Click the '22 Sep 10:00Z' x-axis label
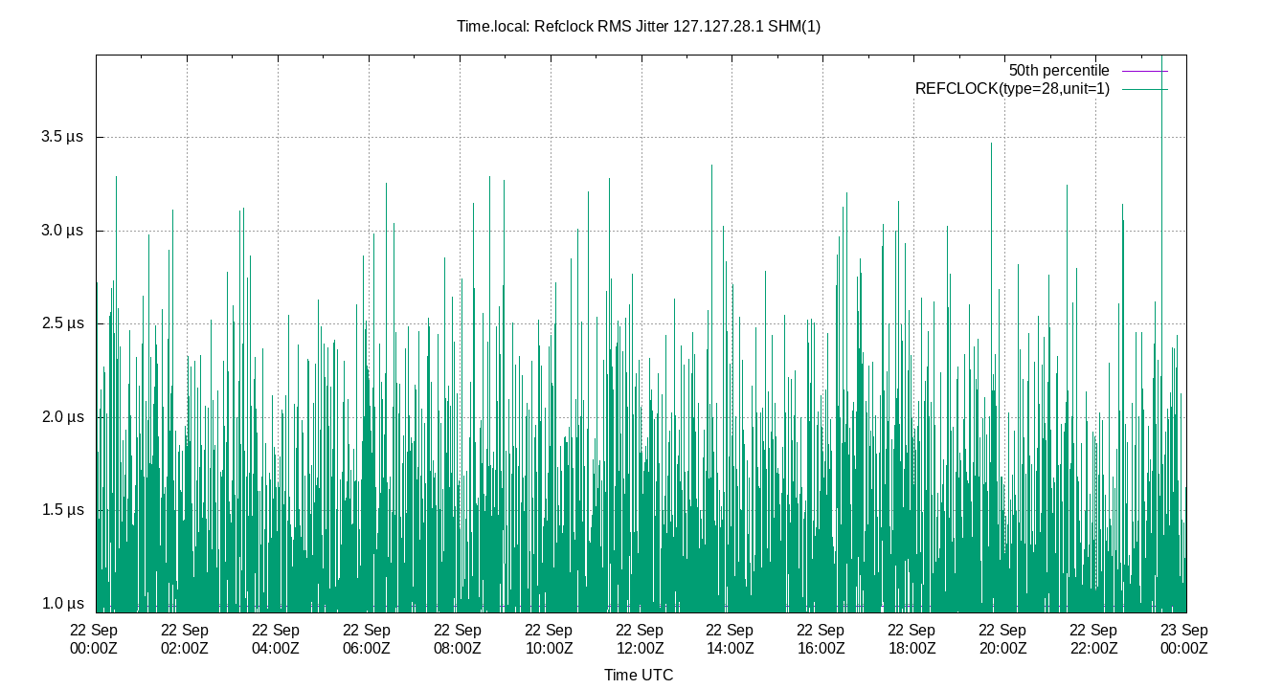Image resolution: width=1283 pixels, height=689 pixels. (x=549, y=639)
